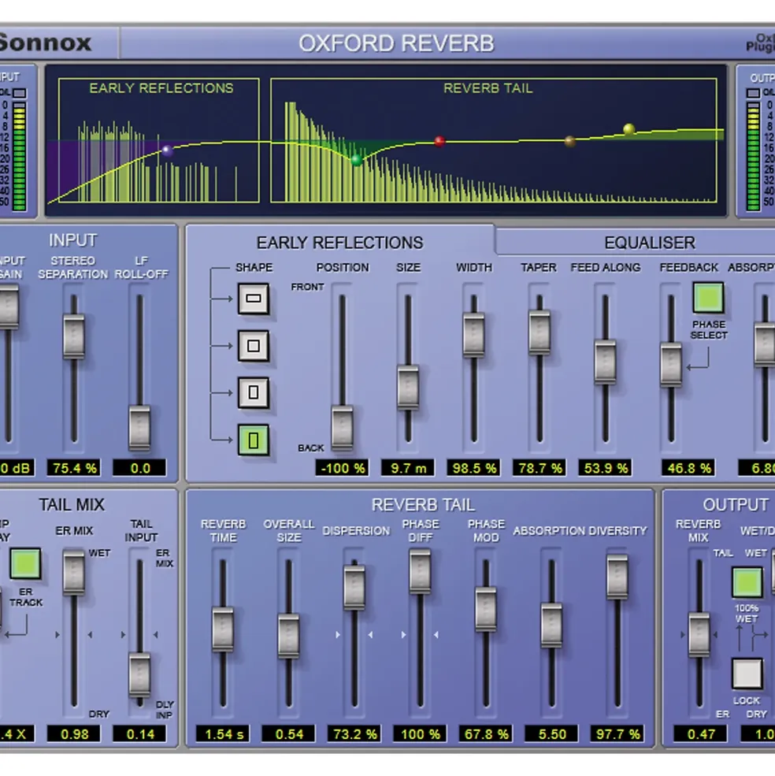This screenshot has width=775, height=776.
Task: Click the Diversity value 97.7 %
Action: 617,734
